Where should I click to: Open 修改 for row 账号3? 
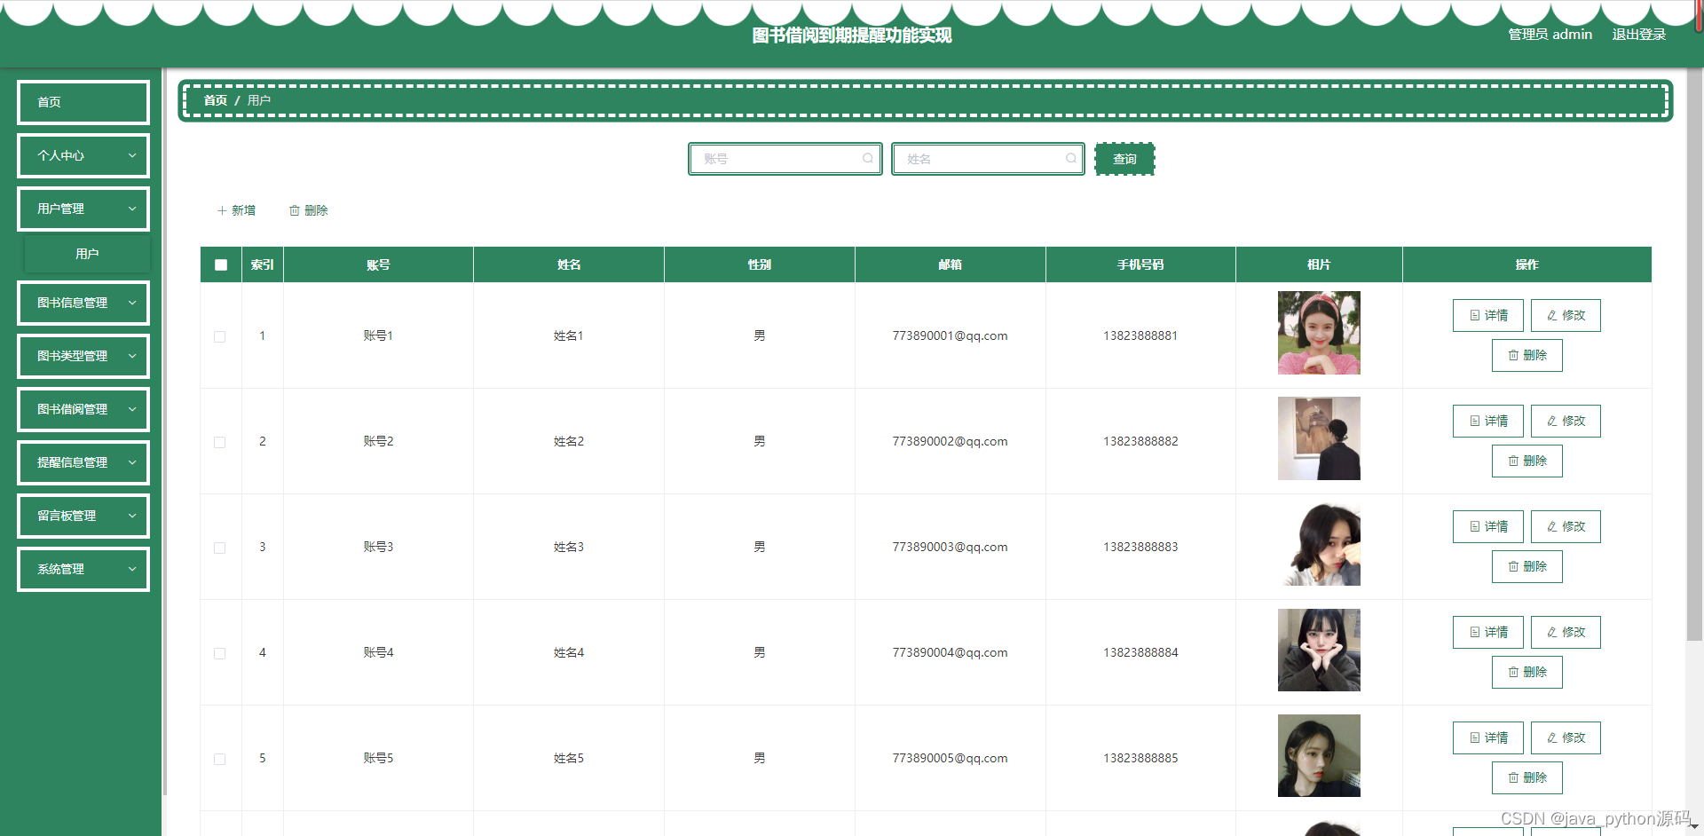1566,526
